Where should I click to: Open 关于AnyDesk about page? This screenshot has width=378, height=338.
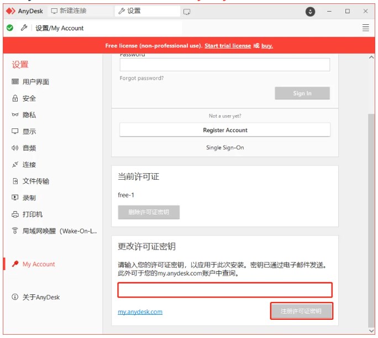tap(40, 298)
